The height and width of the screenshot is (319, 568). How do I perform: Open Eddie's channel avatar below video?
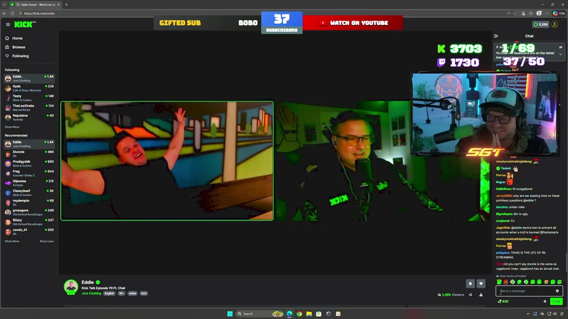pyautogui.click(x=71, y=287)
